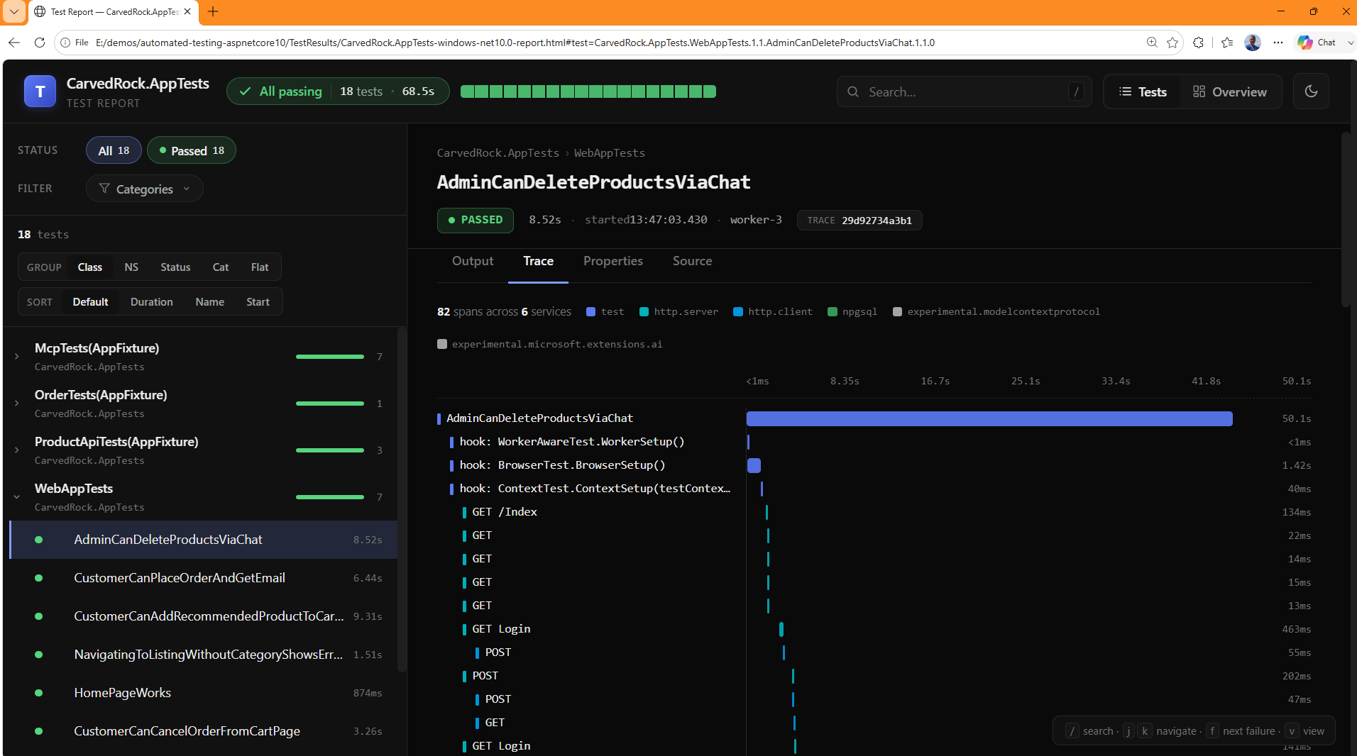Screen dimensions: 1357x756
Task: Sort tests by Start
Action: tap(258, 302)
